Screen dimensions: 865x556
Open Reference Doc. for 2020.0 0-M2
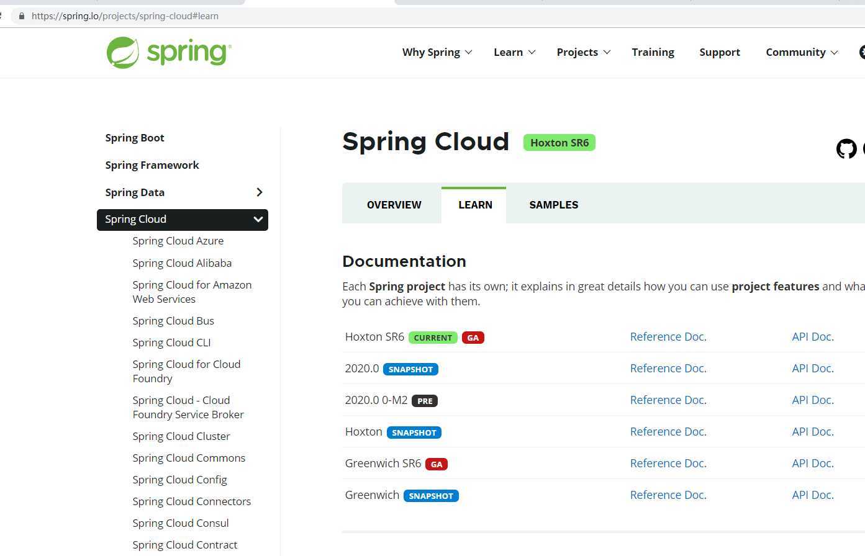point(668,400)
